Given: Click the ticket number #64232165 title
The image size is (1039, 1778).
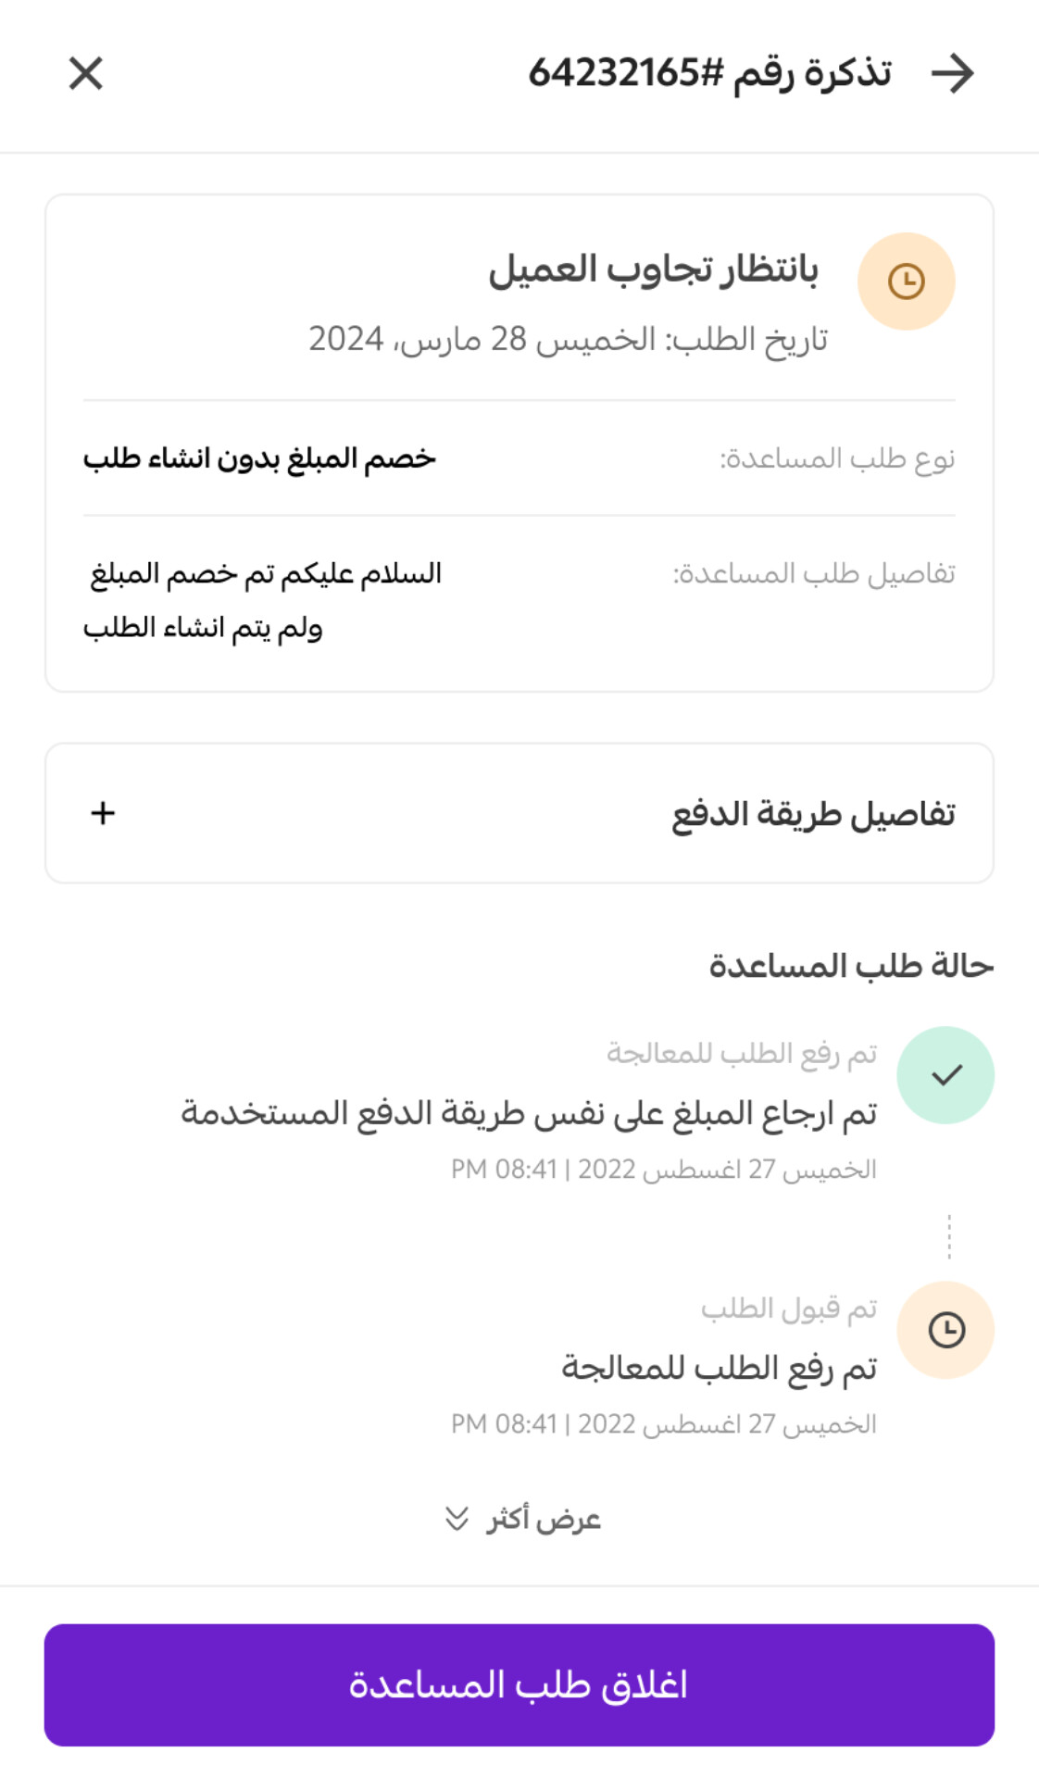Looking at the screenshot, I should point(709,73).
